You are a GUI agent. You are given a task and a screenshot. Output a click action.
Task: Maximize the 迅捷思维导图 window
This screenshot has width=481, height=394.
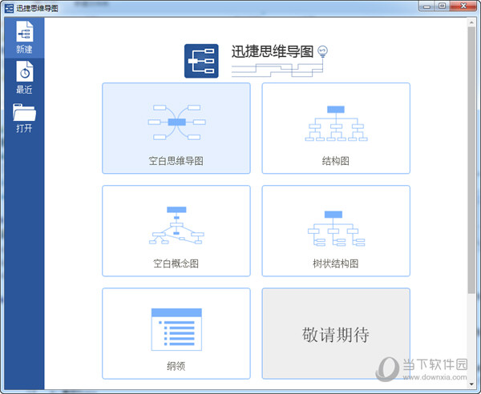click(442, 6)
